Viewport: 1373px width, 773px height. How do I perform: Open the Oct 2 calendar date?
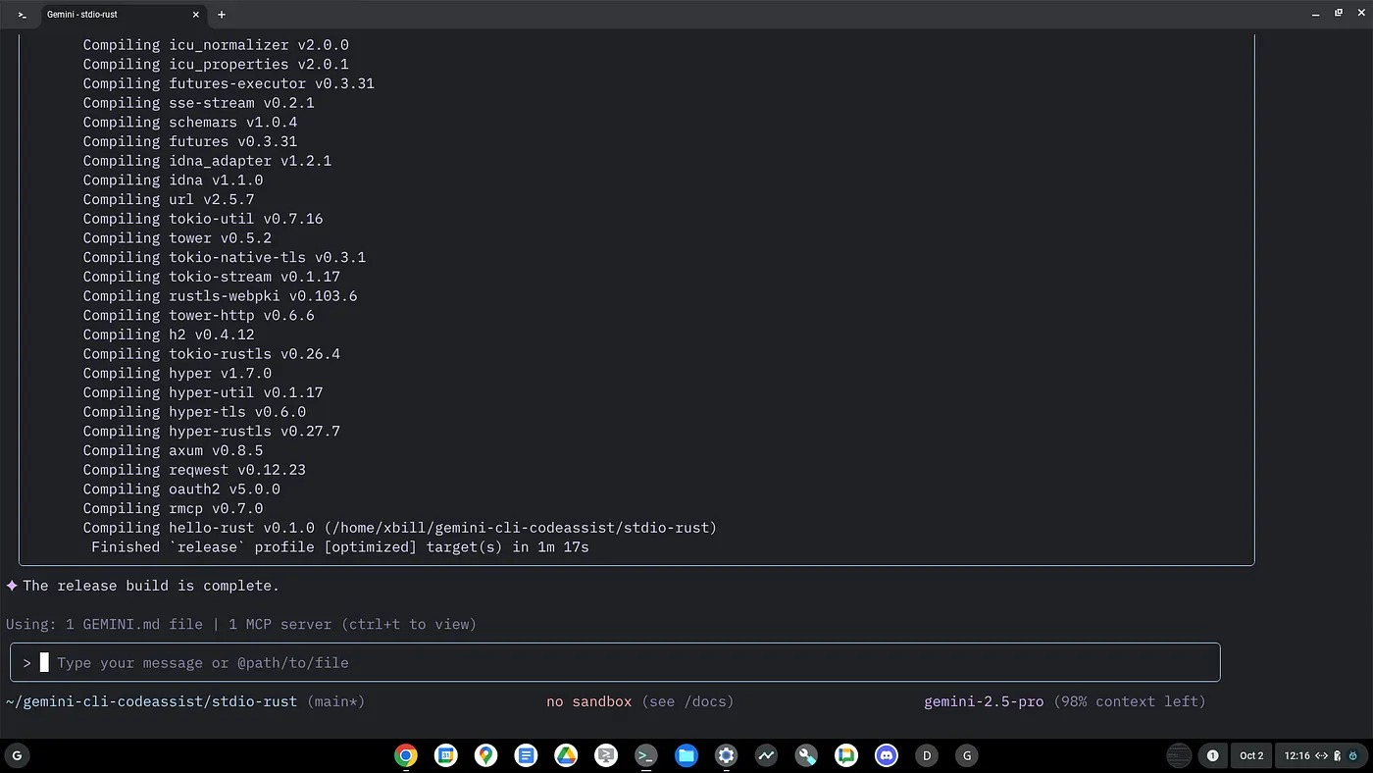click(x=1251, y=755)
